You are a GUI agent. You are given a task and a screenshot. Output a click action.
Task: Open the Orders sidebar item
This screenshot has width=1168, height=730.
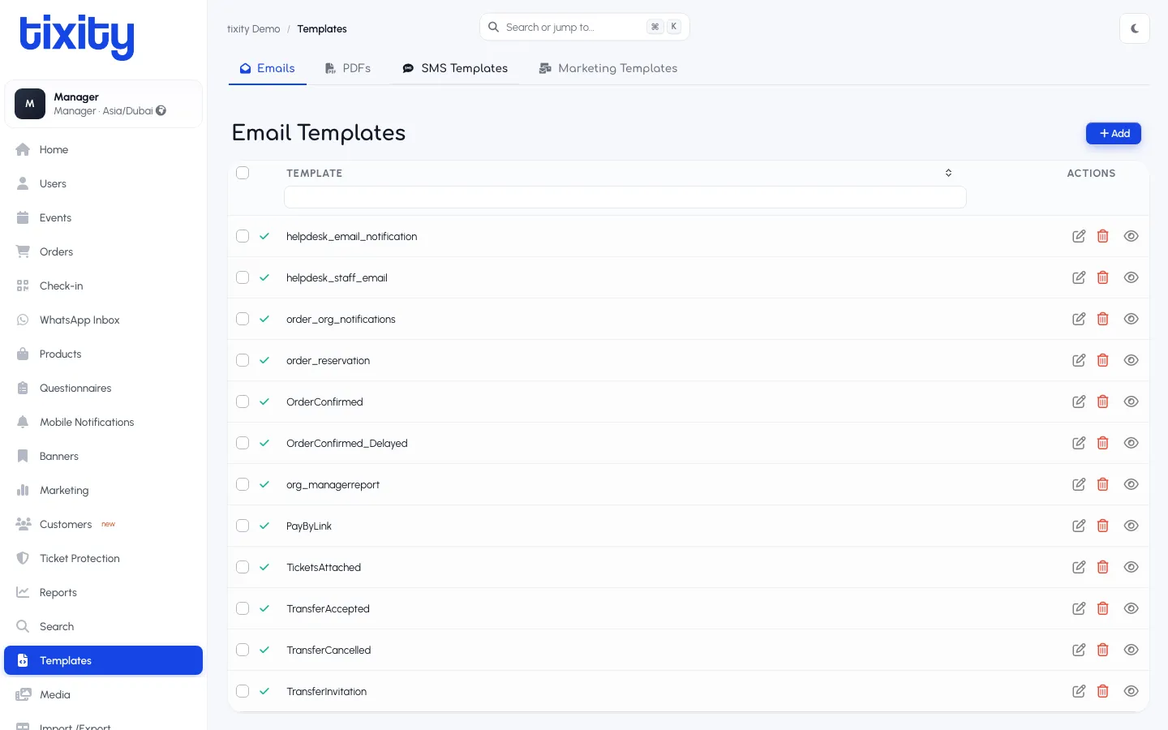[x=104, y=251]
